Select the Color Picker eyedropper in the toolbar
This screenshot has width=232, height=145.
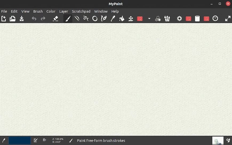113,19
